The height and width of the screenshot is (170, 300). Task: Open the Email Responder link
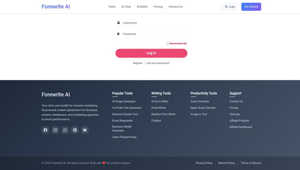123,121
